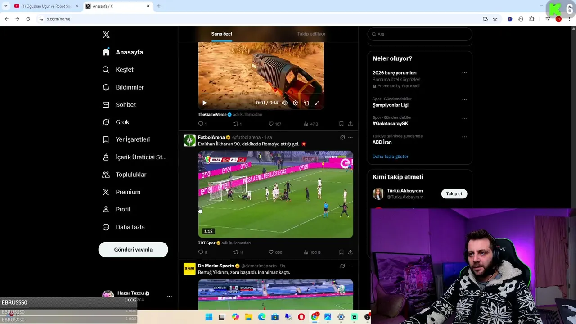
Task: Click De Marke Sports account name
Action: (x=216, y=266)
